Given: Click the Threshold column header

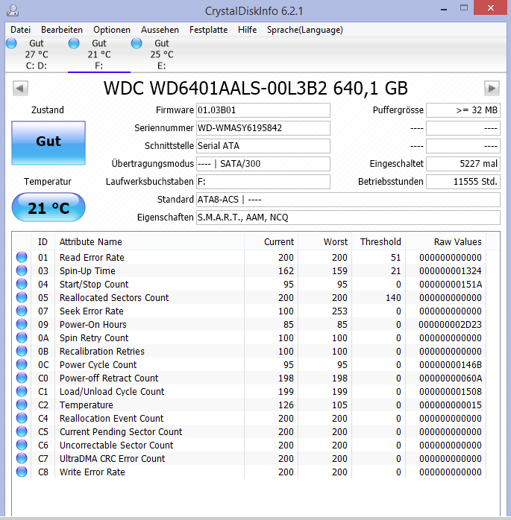Looking at the screenshot, I should point(379,242).
